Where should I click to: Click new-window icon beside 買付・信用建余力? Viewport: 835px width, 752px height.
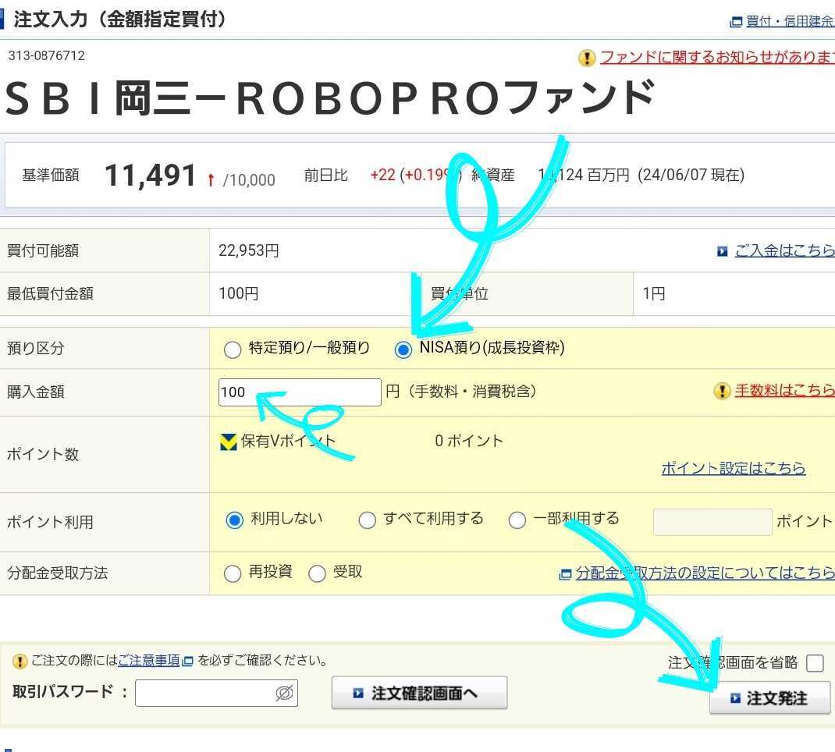pyautogui.click(x=736, y=22)
